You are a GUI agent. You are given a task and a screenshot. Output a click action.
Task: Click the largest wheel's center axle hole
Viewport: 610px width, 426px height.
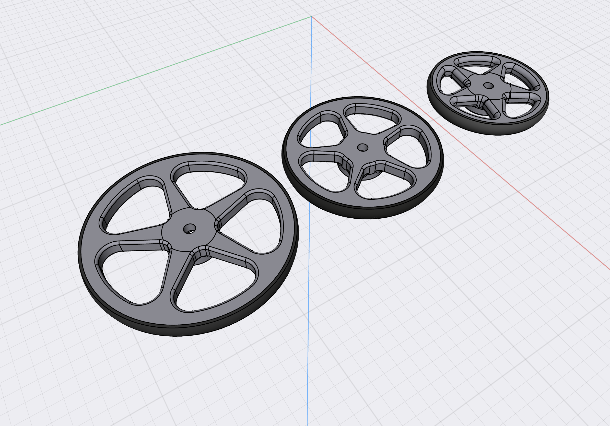pos(190,228)
